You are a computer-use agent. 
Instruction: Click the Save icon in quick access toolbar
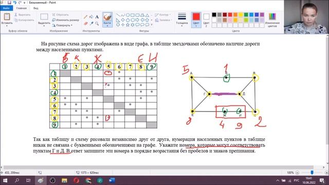point(9,3)
